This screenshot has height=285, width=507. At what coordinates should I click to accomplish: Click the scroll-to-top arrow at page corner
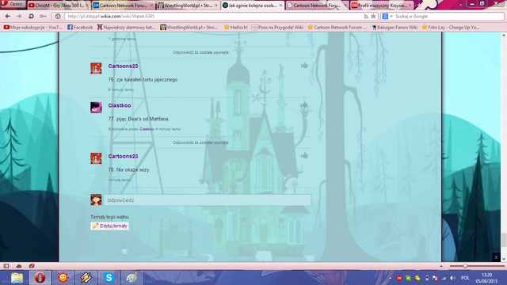tap(496, 257)
